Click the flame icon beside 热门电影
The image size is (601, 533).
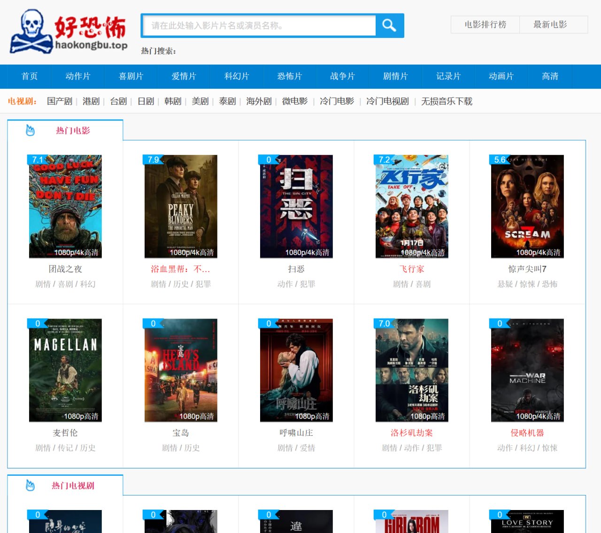coord(31,131)
